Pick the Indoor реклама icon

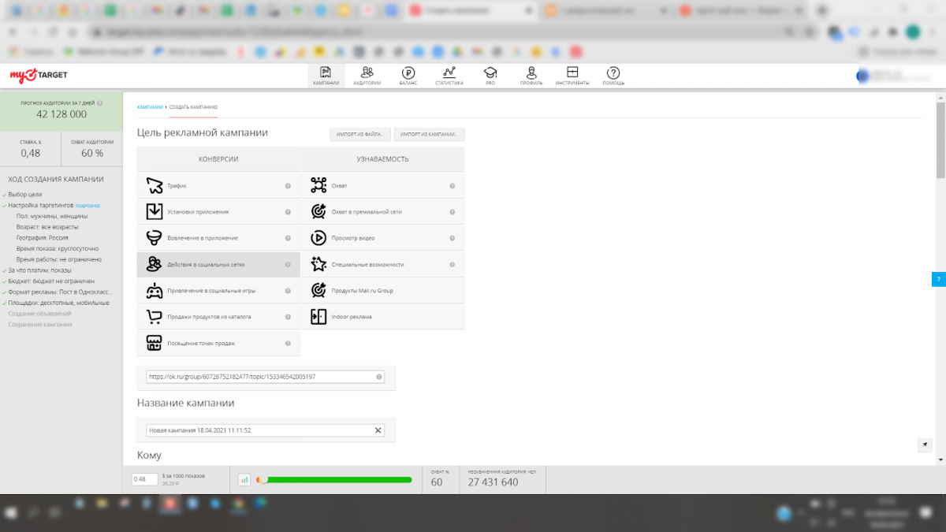click(x=318, y=317)
